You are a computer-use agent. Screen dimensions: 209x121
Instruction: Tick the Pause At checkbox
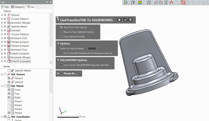click(61, 73)
